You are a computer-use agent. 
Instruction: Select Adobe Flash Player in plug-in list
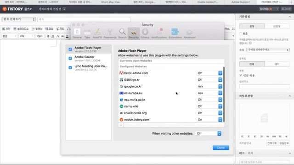[x=89, y=49]
